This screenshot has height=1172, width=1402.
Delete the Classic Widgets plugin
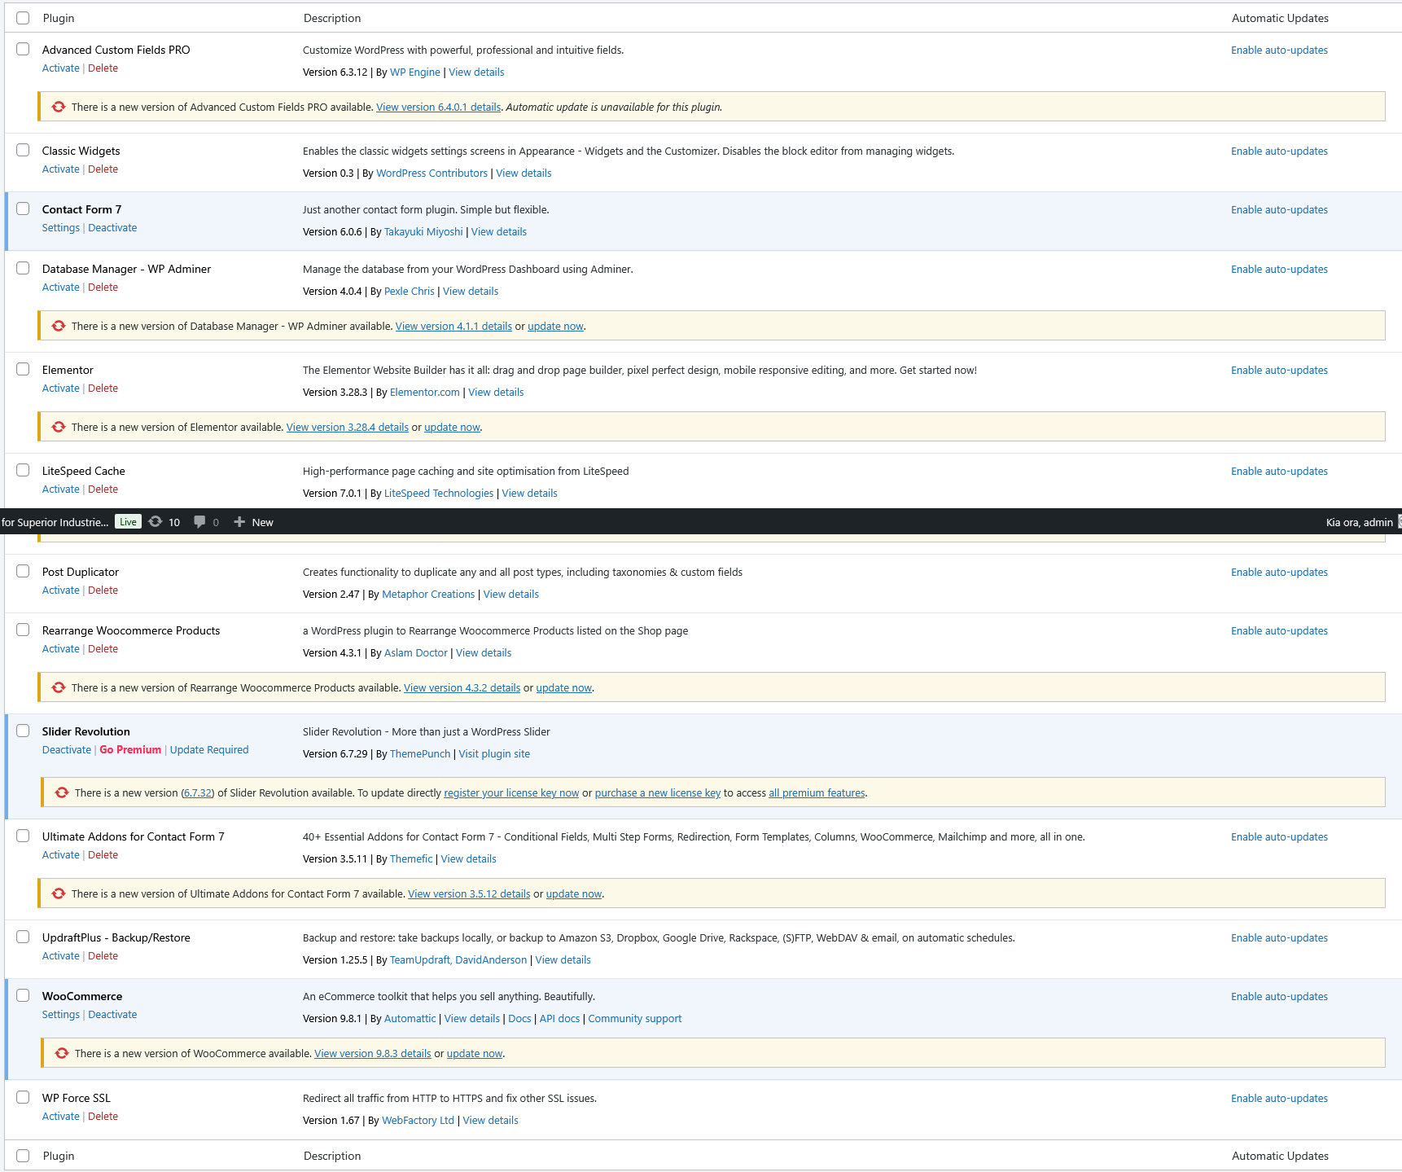pyautogui.click(x=103, y=169)
